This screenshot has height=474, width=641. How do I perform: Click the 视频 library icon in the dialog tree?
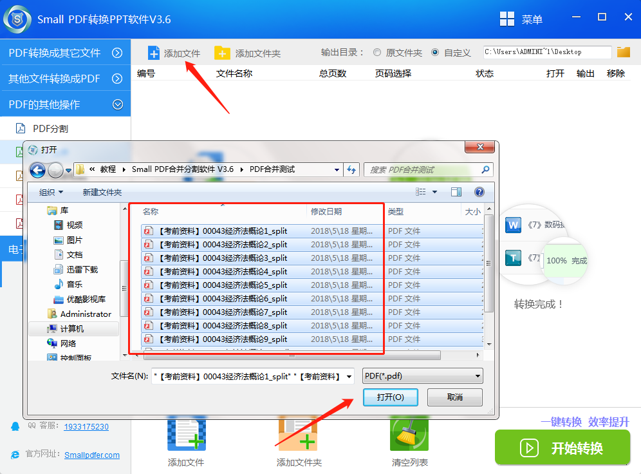coord(59,225)
